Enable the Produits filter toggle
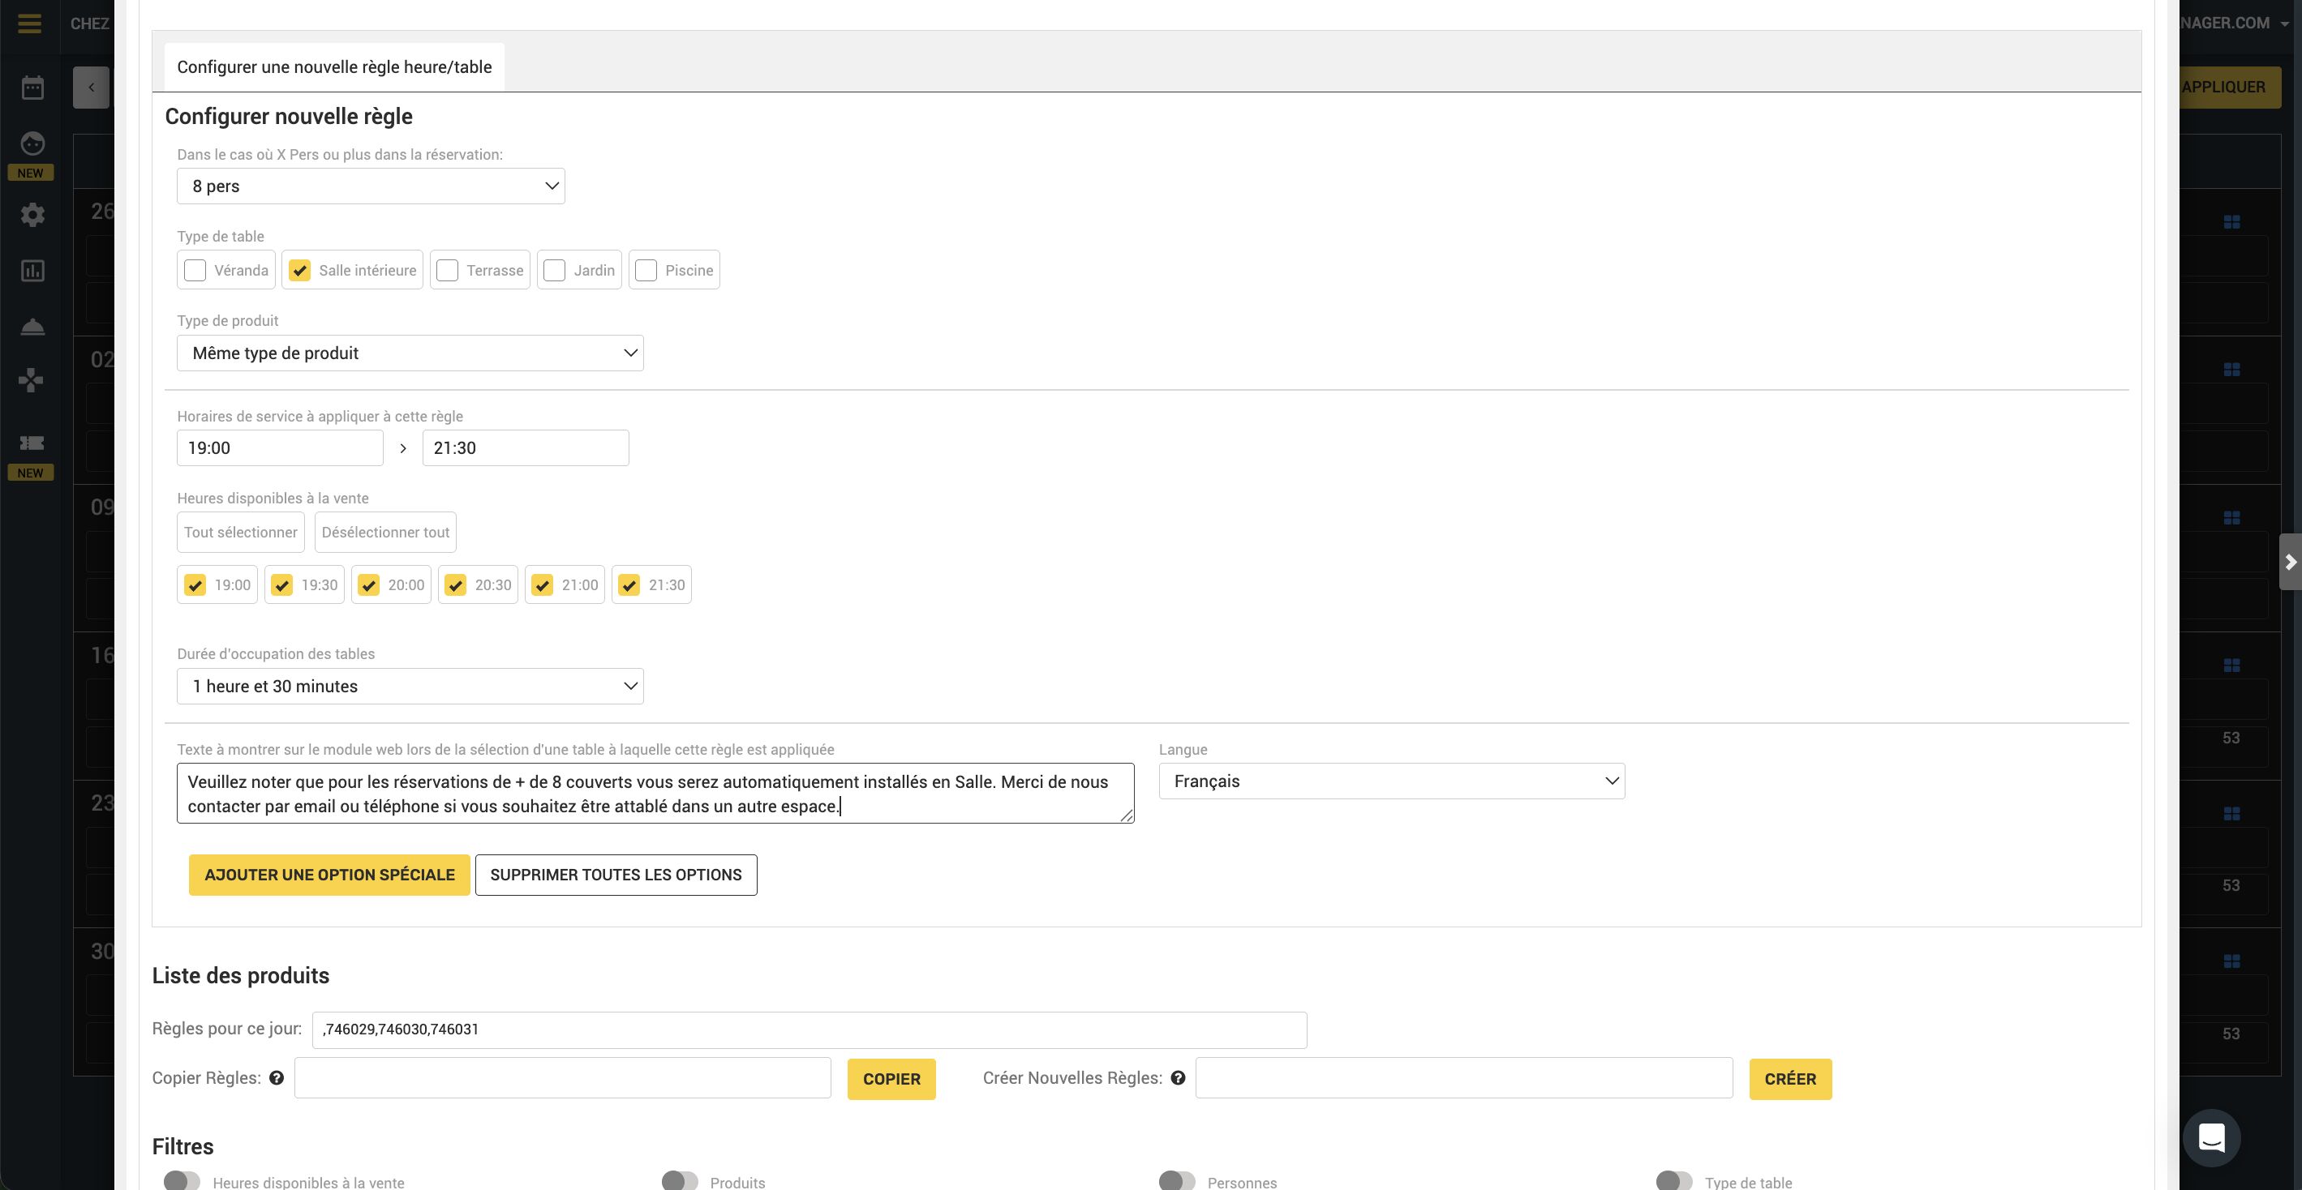2302x1190 pixels. [x=679, y=1181]
